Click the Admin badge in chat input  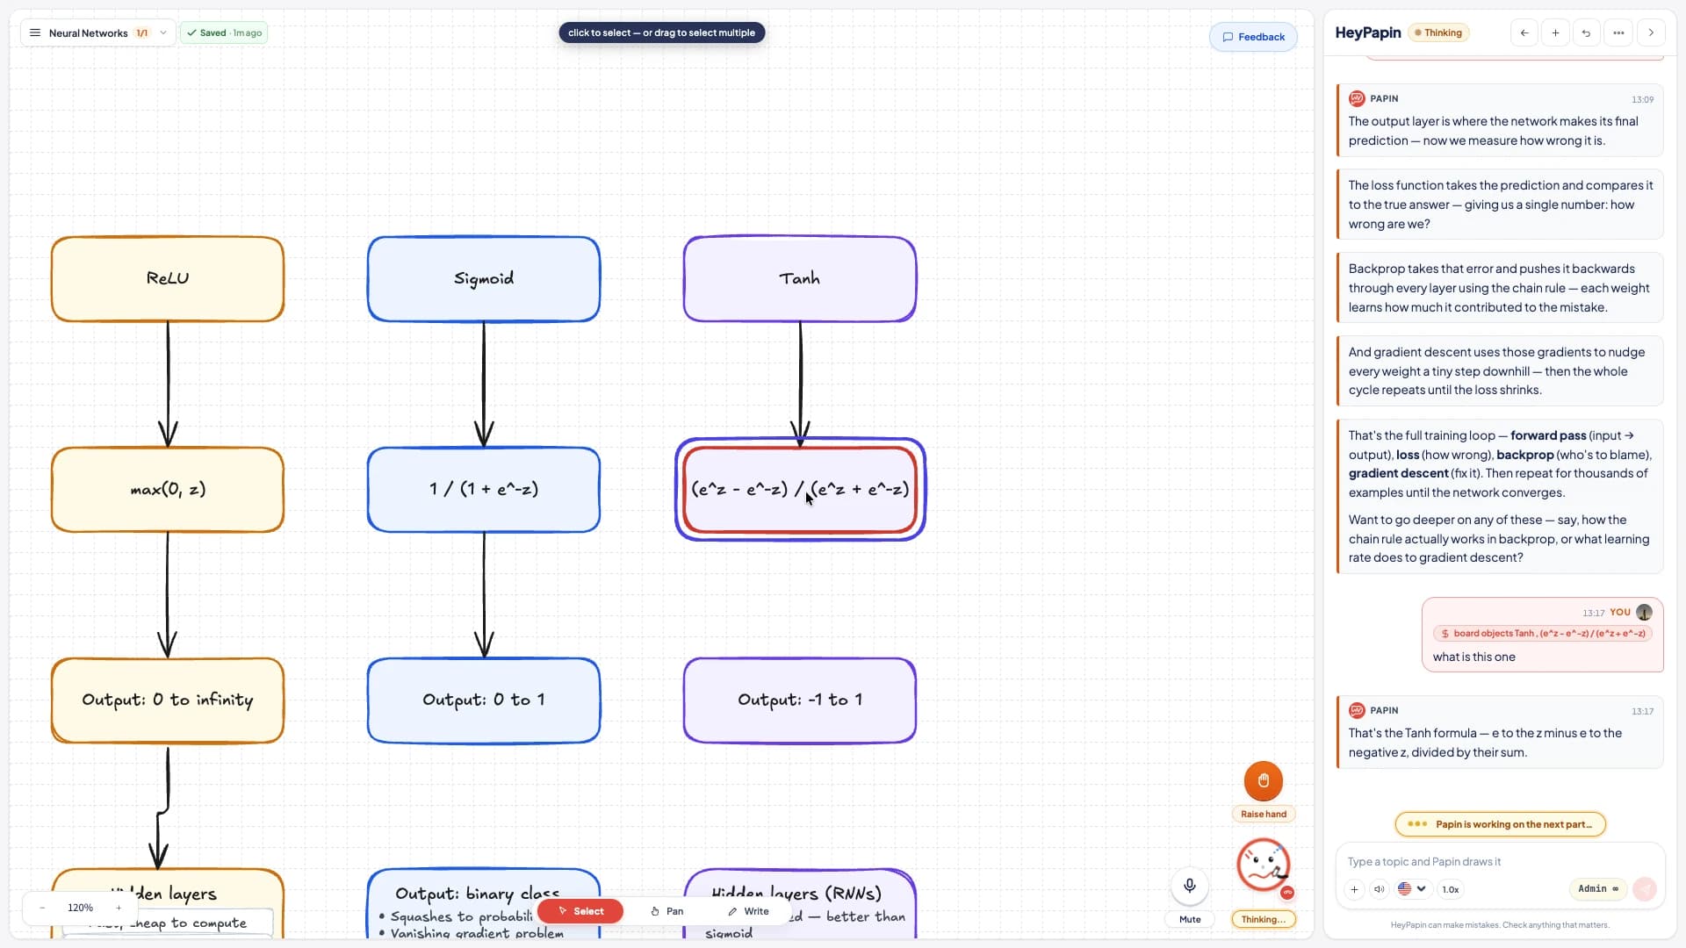pos(1598,889)
